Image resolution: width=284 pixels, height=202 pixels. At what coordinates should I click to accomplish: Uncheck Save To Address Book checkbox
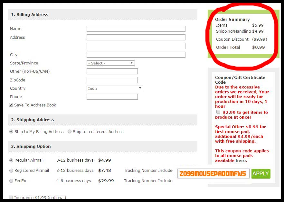[x=11, y=105]
